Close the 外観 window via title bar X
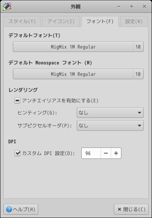The width and height of the screenshot is (152, 218). click(144, 6)
